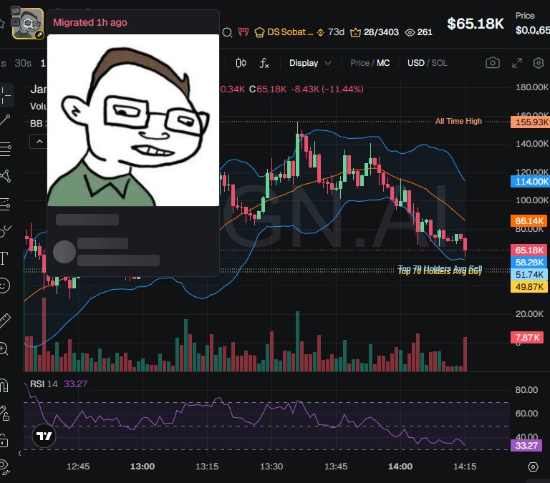The width and height of the screenshot is (550, 483).
Task: Open chart settings gear icon
Action: [x=538, y=63]
